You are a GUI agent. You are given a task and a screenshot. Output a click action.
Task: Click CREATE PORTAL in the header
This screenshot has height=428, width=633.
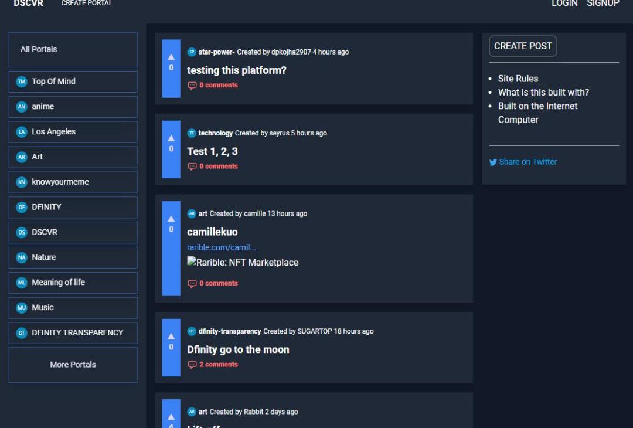[87, 4]
